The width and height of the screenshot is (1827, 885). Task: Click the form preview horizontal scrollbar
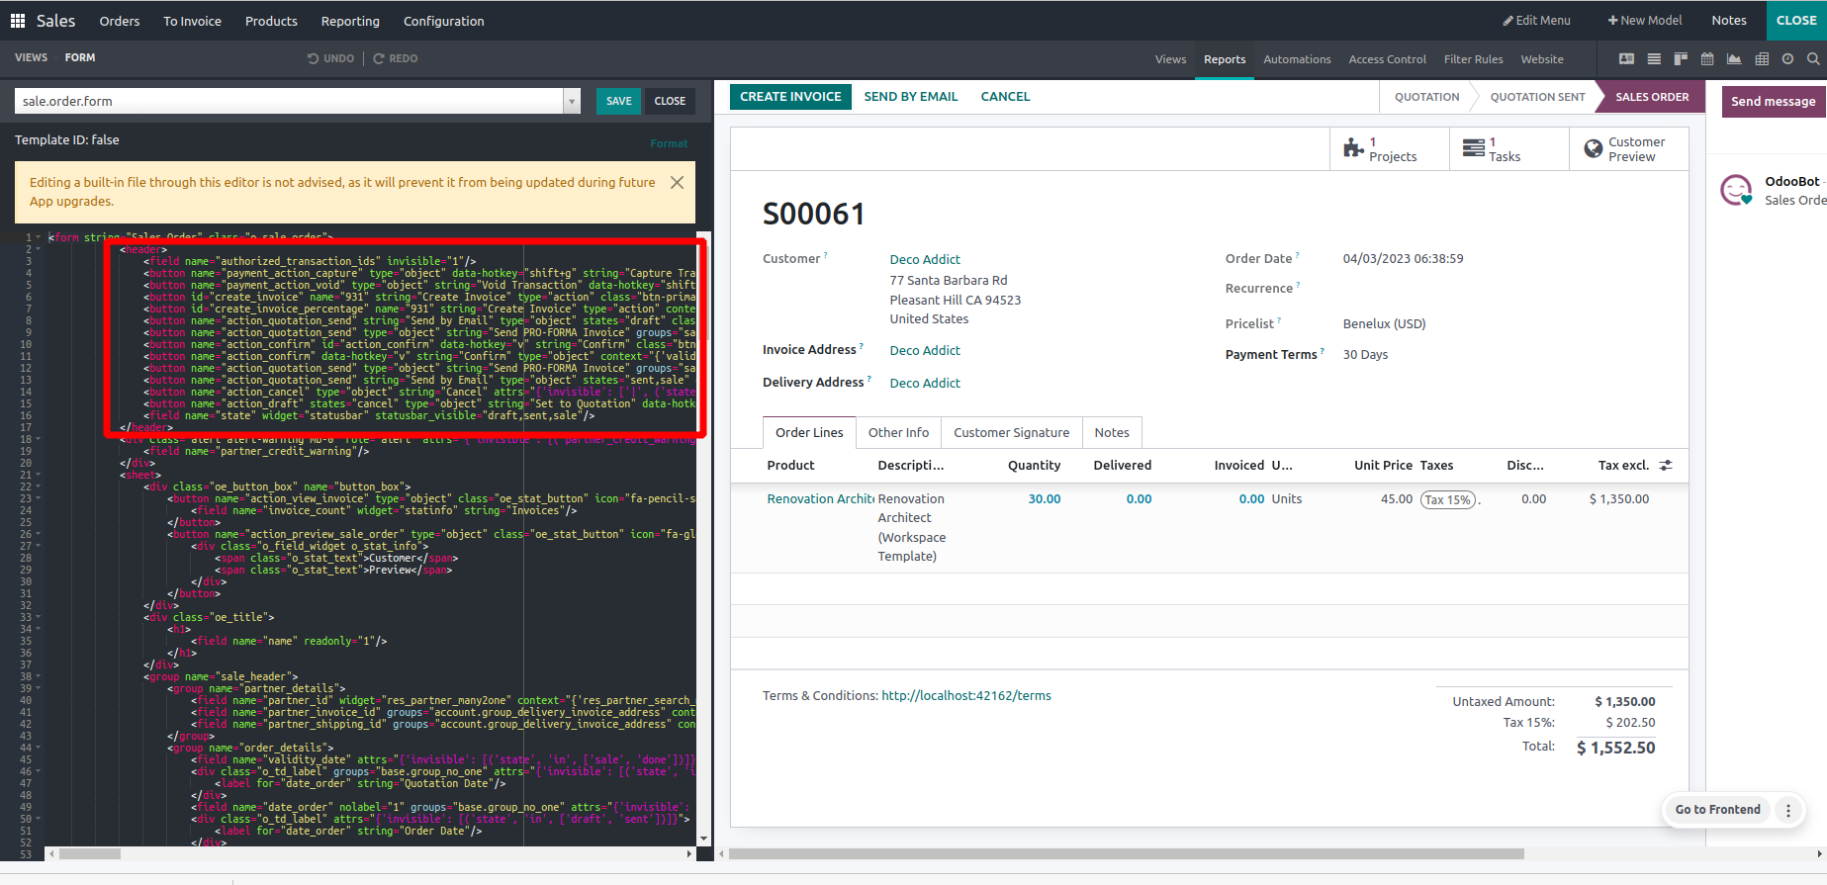point(1128,853)
